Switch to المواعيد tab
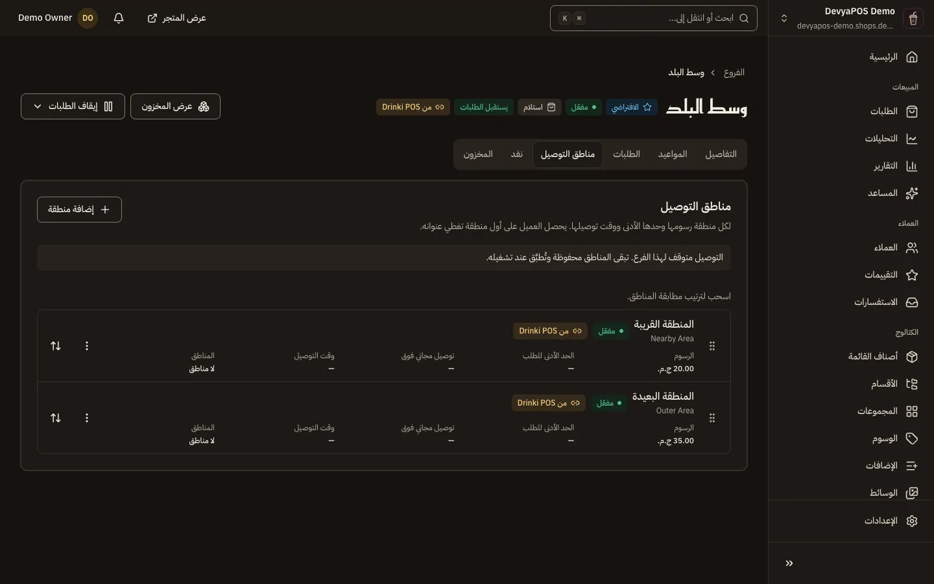This screenshot has height=584, width=934. [x=673, y=154]
